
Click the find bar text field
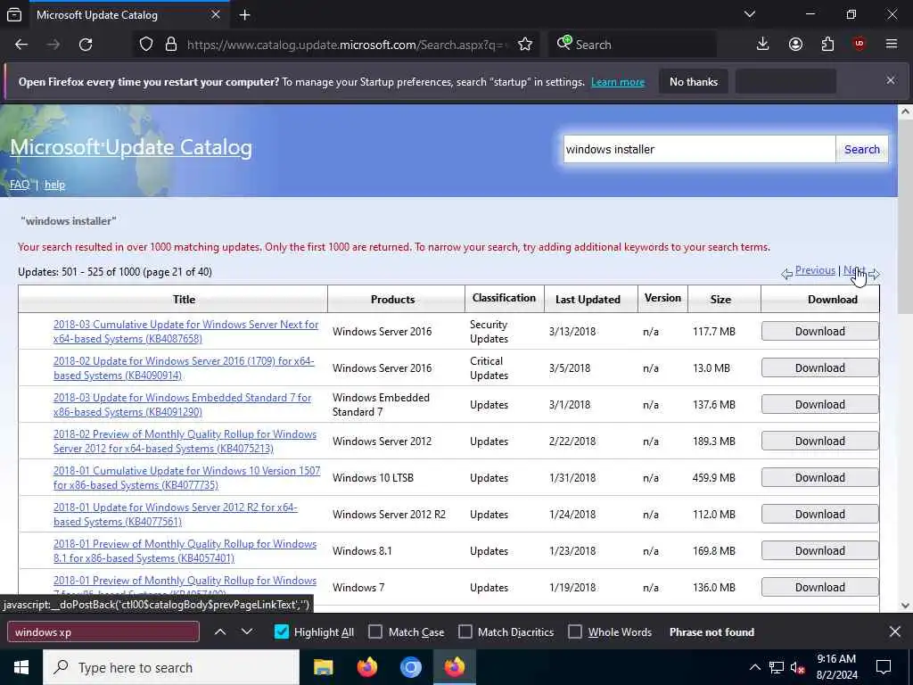(103, 632)
